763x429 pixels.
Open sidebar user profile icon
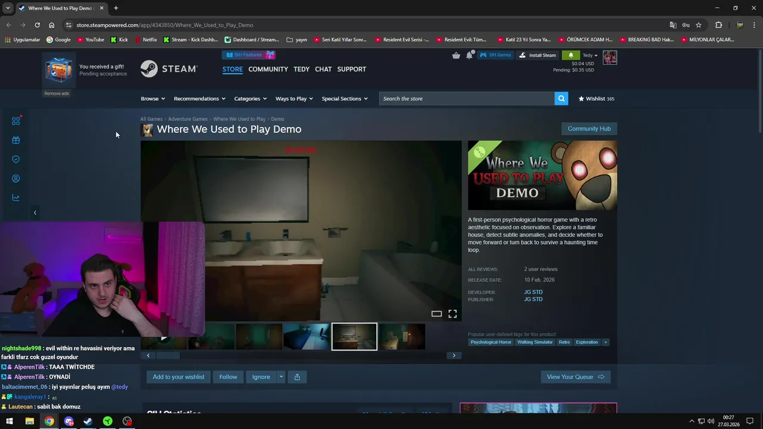16,178
